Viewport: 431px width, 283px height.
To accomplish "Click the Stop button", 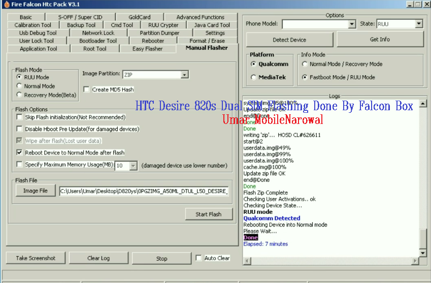I will click(x=161, y=258).
